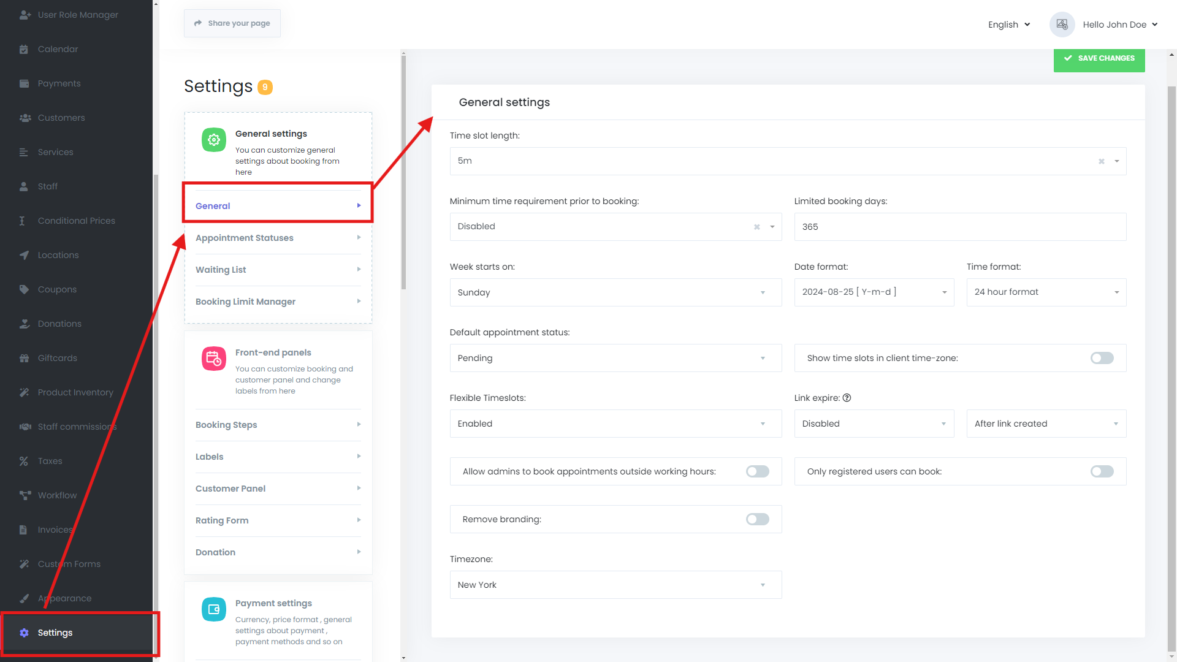
Task: Click the Limited booking days field
Action: [959, 227]
